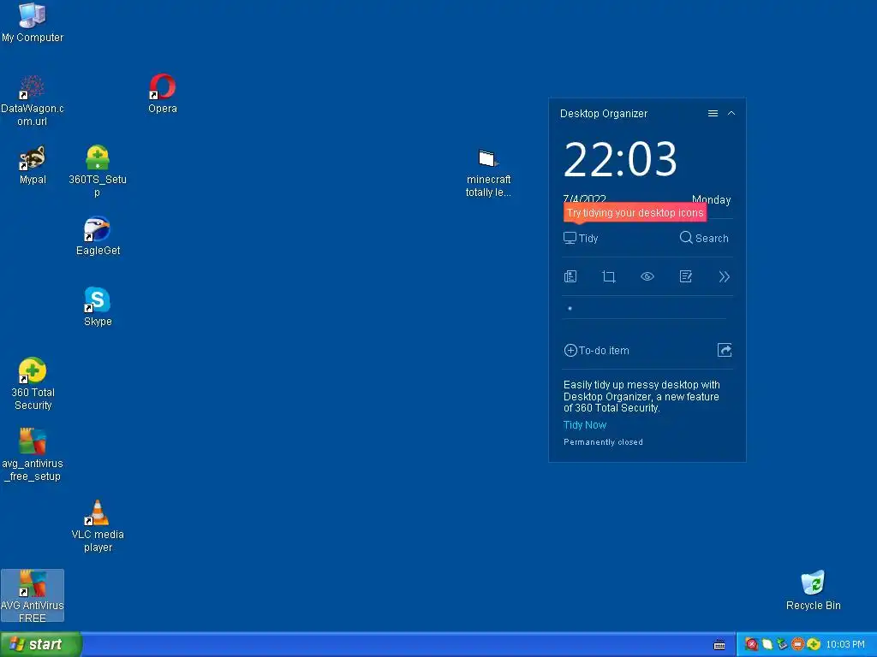Click the share arrow icon beside To-do item
The image size is (877, 657).
(725, 350)
